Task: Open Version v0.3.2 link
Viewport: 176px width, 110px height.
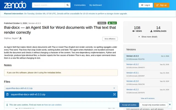Action: click(x=132, y=64)
